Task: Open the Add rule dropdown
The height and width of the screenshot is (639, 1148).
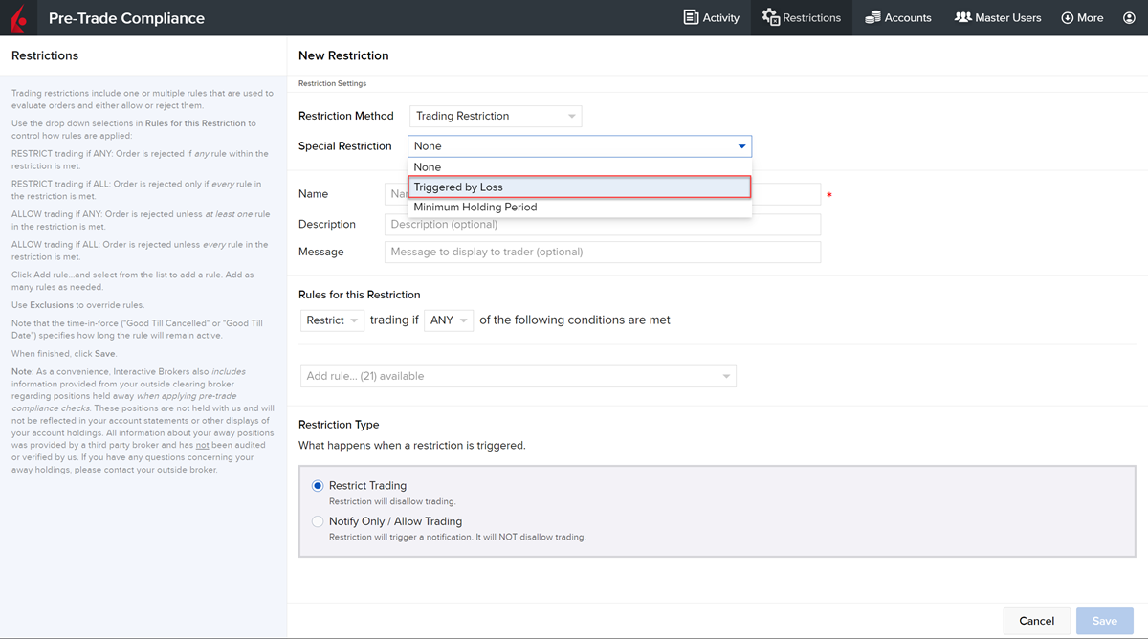Action: 518,376
